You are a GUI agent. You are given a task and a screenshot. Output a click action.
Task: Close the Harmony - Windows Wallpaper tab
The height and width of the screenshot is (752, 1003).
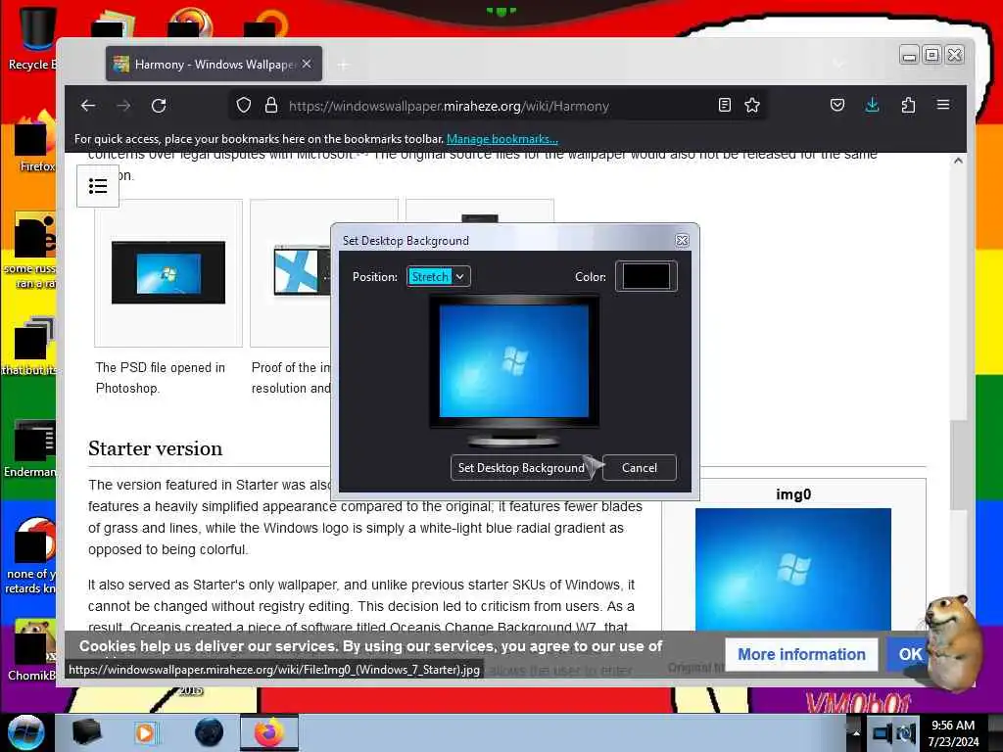[x=307, y=64]
